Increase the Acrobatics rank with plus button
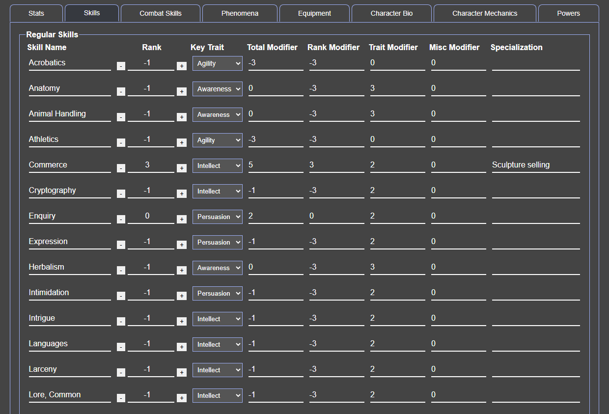This screenshot has width=609, height=414. (x=182, y=66)
